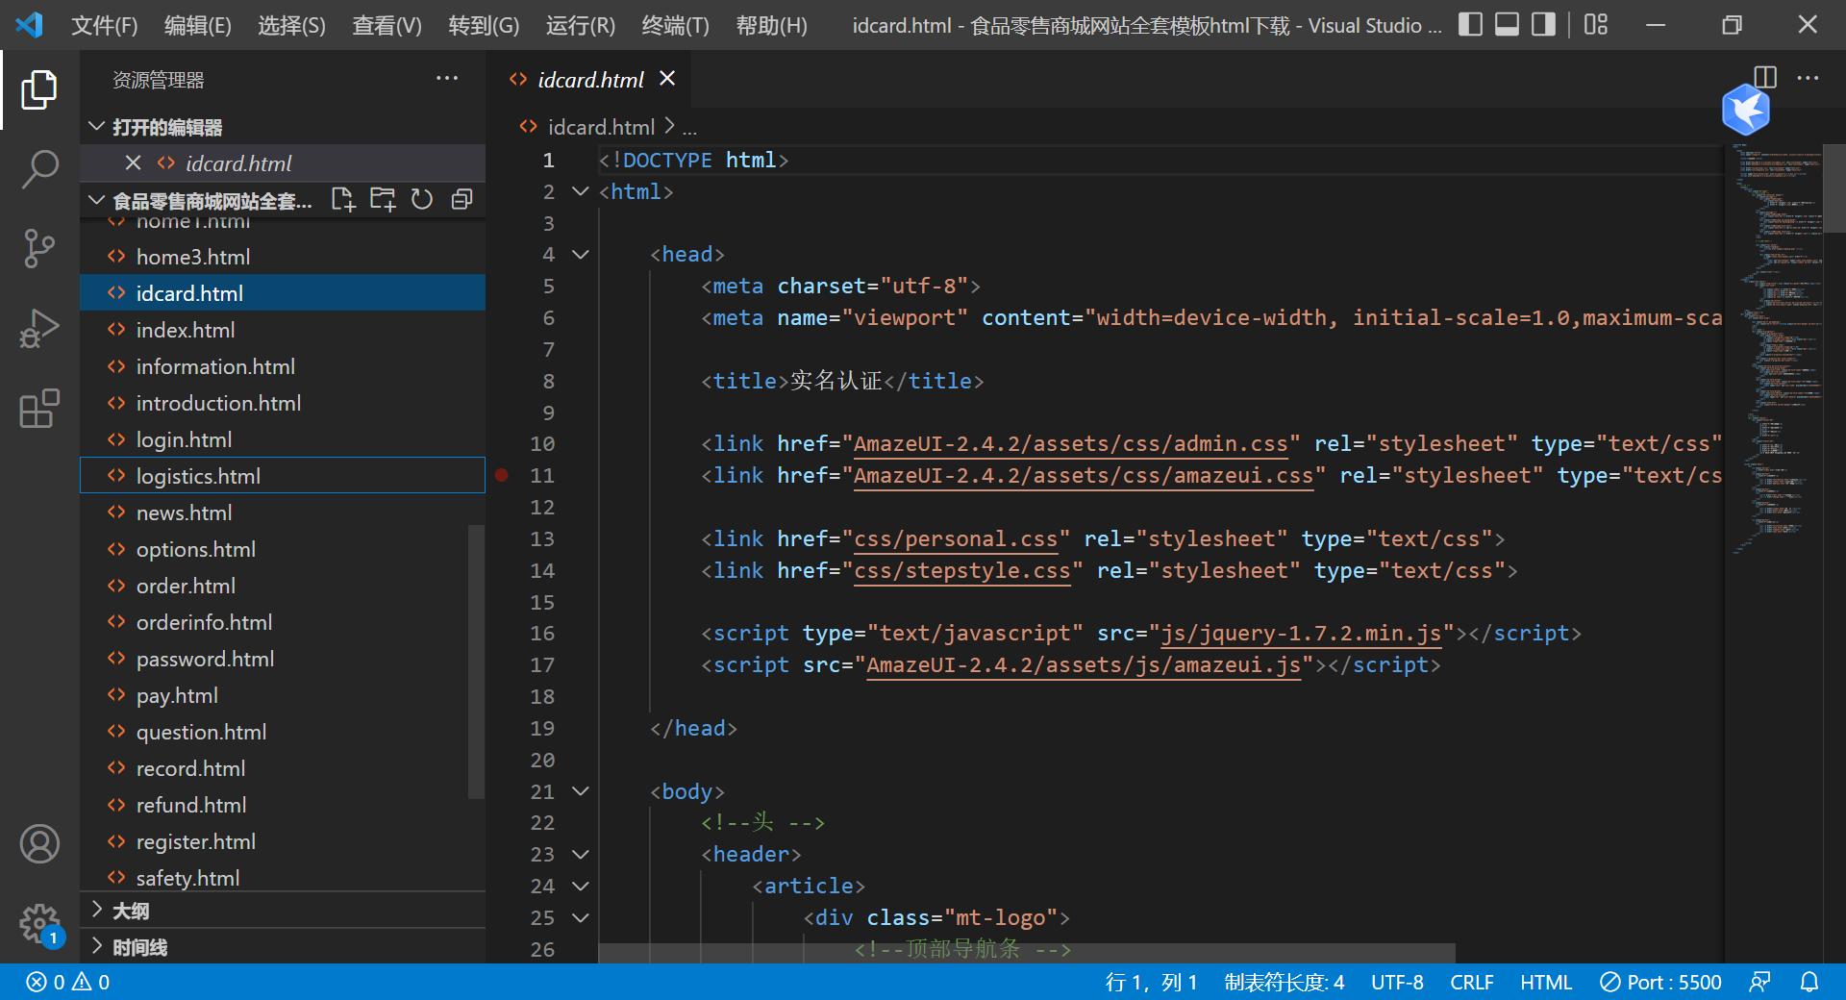Open editor more actions ellipsis

1808,78
